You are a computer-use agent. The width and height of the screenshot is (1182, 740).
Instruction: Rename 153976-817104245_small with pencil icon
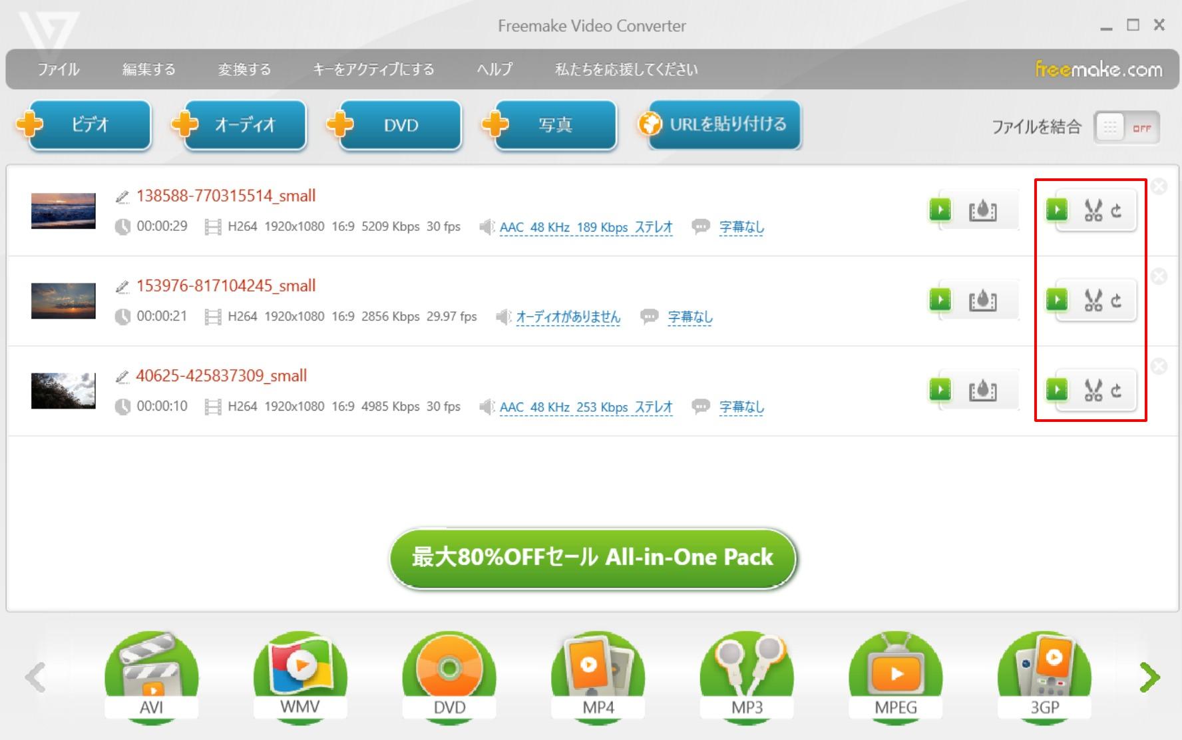coord(122,286)
